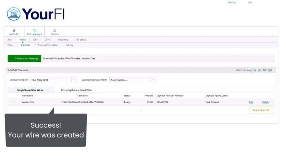Click the Exit link
Viewport: 286px width, 161px height.
pos(250,2)
